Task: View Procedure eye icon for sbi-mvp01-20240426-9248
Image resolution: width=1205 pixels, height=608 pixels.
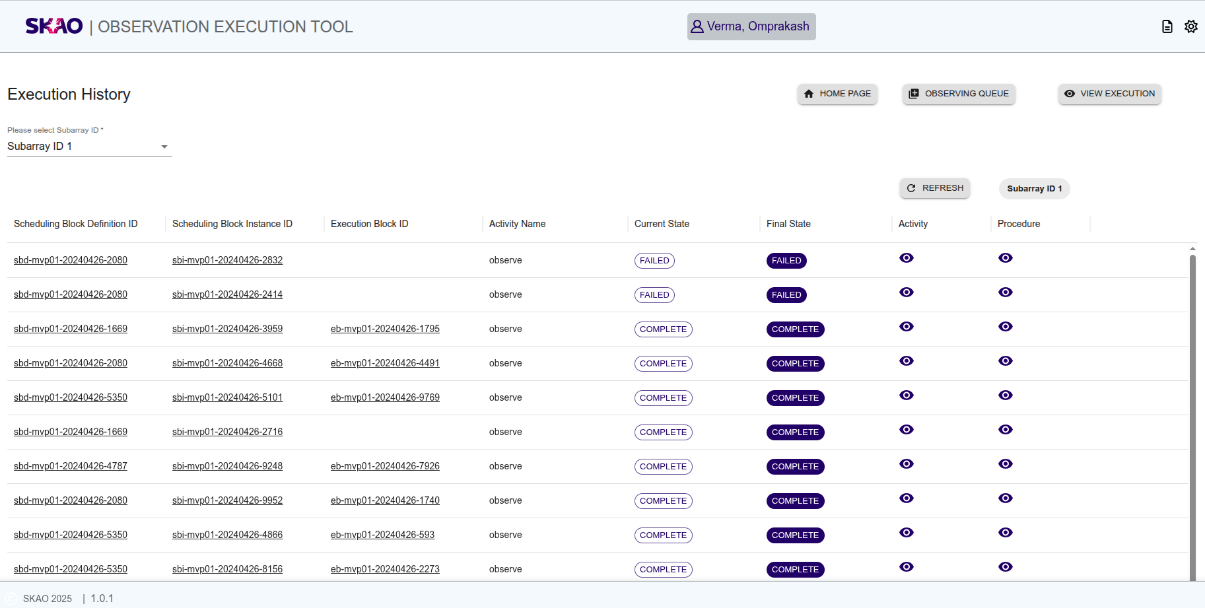Action: (1006, 464)
